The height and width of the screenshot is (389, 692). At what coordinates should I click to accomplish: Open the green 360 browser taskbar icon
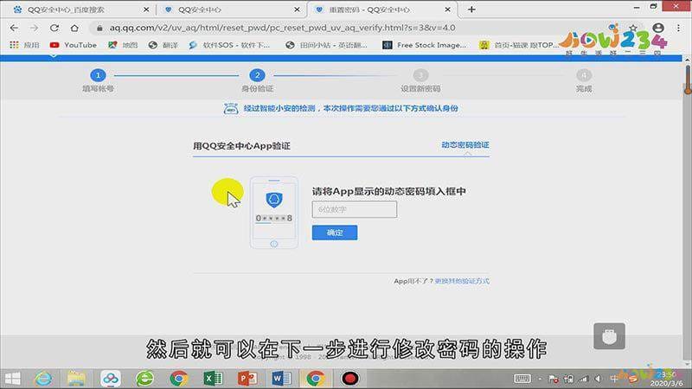[144, 379]
